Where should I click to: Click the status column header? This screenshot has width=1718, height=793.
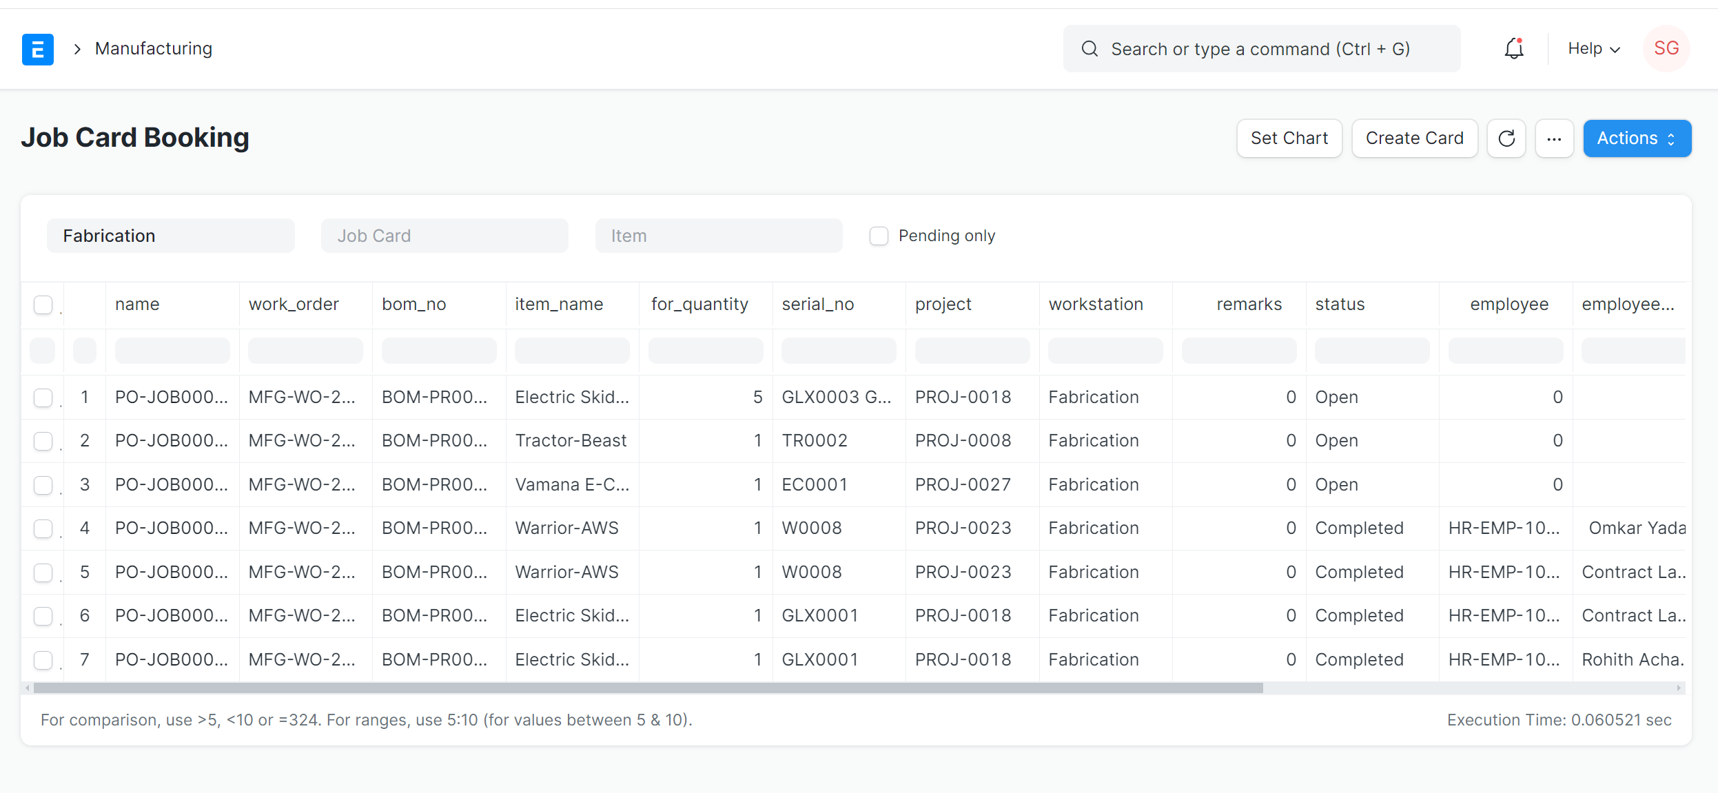[1339, 305]
